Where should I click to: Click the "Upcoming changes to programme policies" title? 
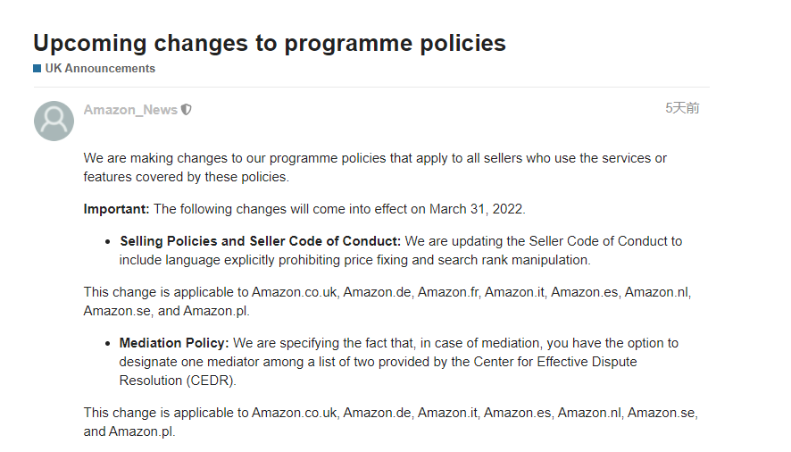270,42
